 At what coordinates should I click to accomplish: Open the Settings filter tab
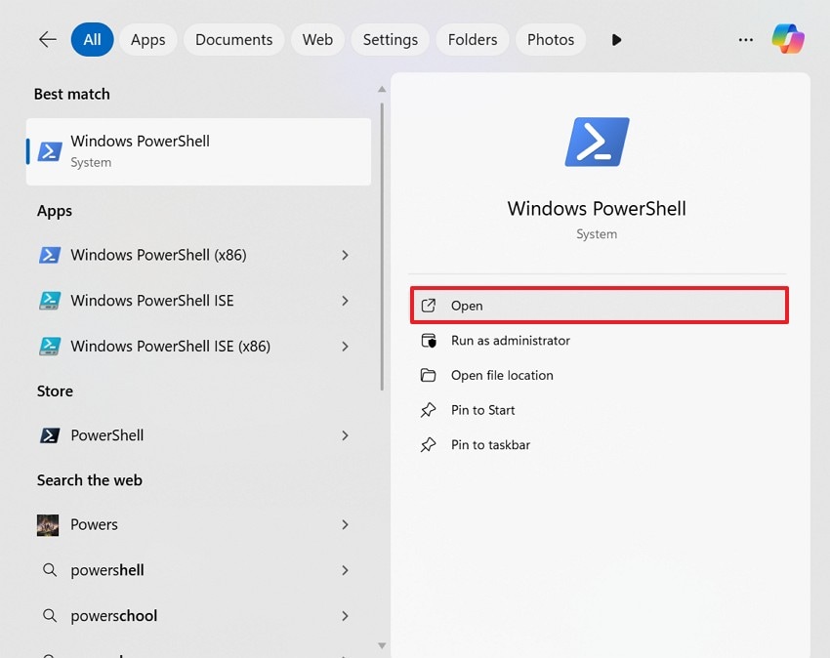(x=390, y=39)
